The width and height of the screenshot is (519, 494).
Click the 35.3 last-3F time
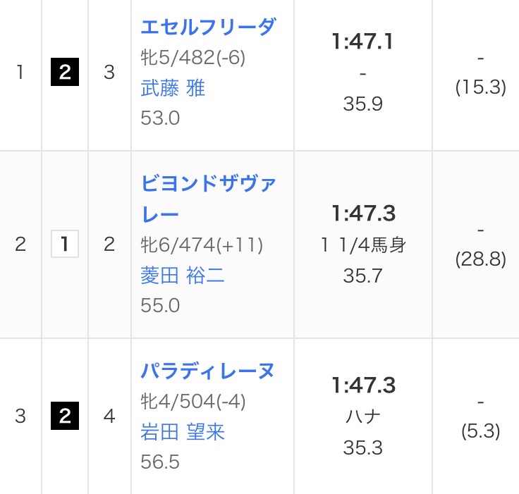pos(363,447)
